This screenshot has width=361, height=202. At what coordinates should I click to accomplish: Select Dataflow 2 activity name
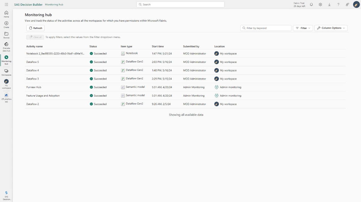(x=33, y=104)
